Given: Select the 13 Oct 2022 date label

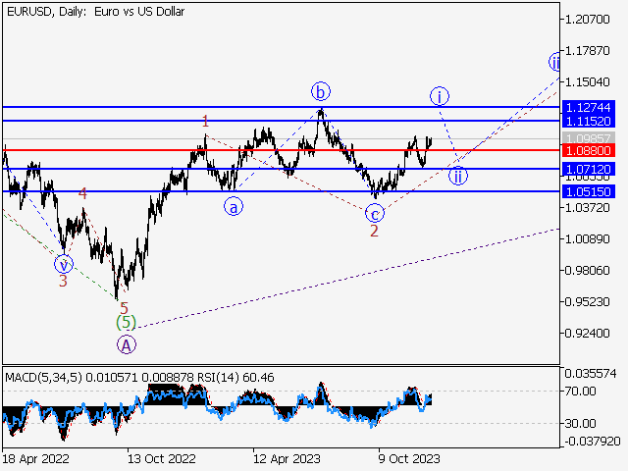Looking at the screenshot, I should [161, 457].
